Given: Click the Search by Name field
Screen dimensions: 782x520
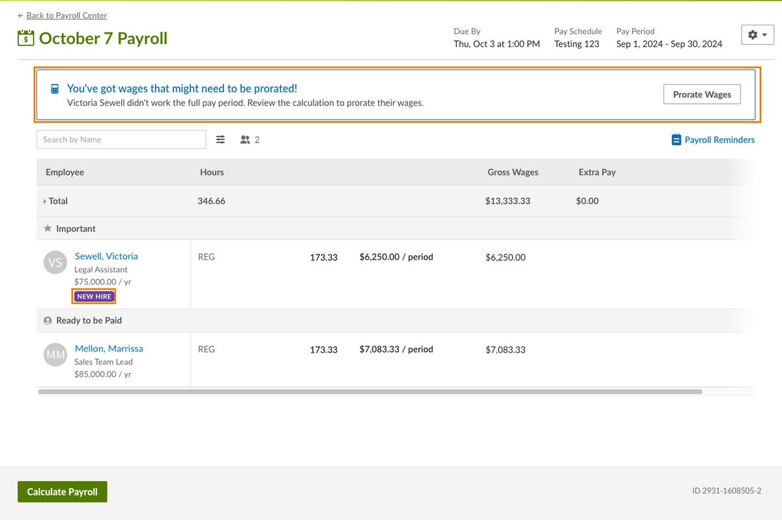Looking at the screenshot, I should pyautogui.click(x=121, y=139).
